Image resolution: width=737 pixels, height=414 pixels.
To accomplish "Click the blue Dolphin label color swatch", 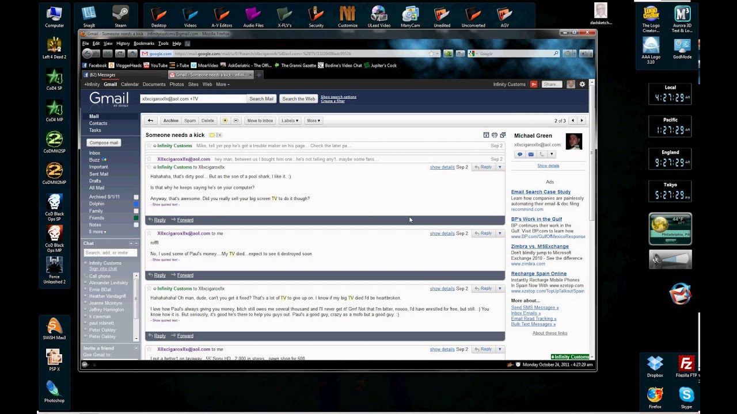I will point(136,204).
